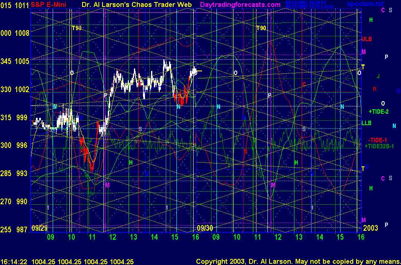Select the '+TIDE-2' legend label
Viewport: 401px width, 265px height.
point(379,112)
